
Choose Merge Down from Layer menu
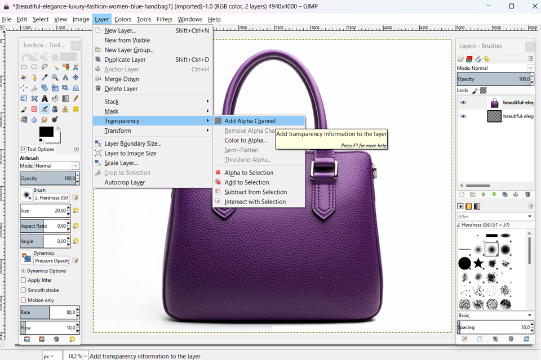coord(153,79)
